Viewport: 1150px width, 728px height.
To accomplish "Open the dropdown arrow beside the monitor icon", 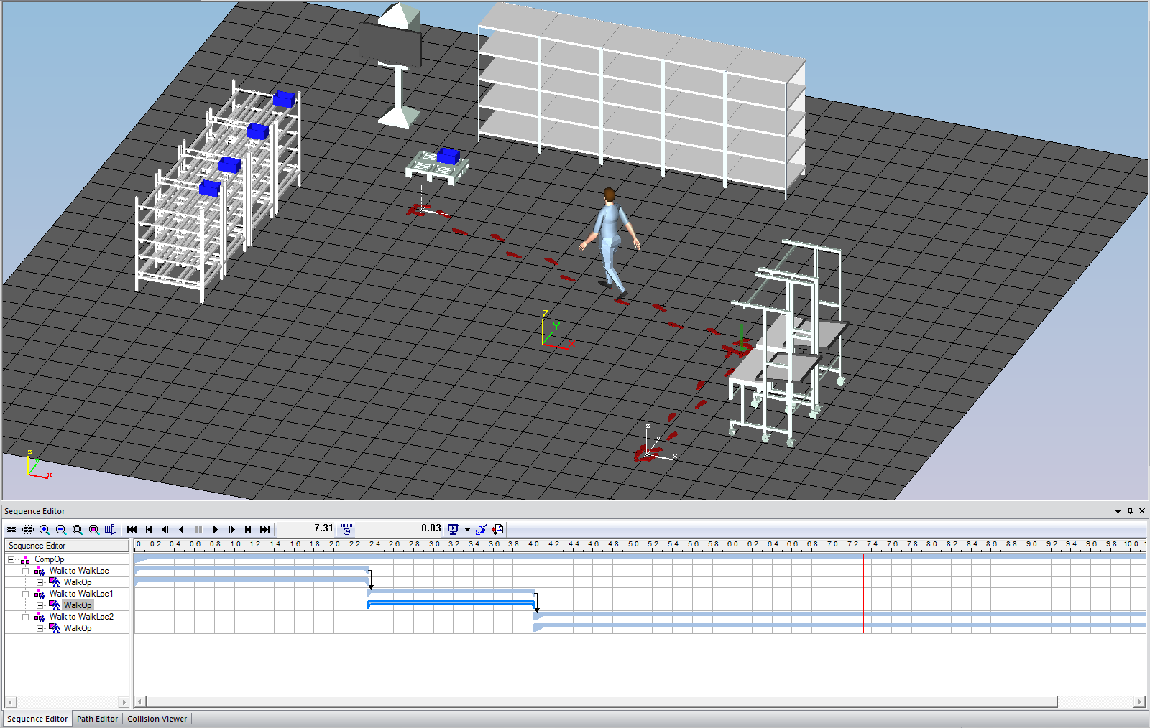I will click(467, 530).
